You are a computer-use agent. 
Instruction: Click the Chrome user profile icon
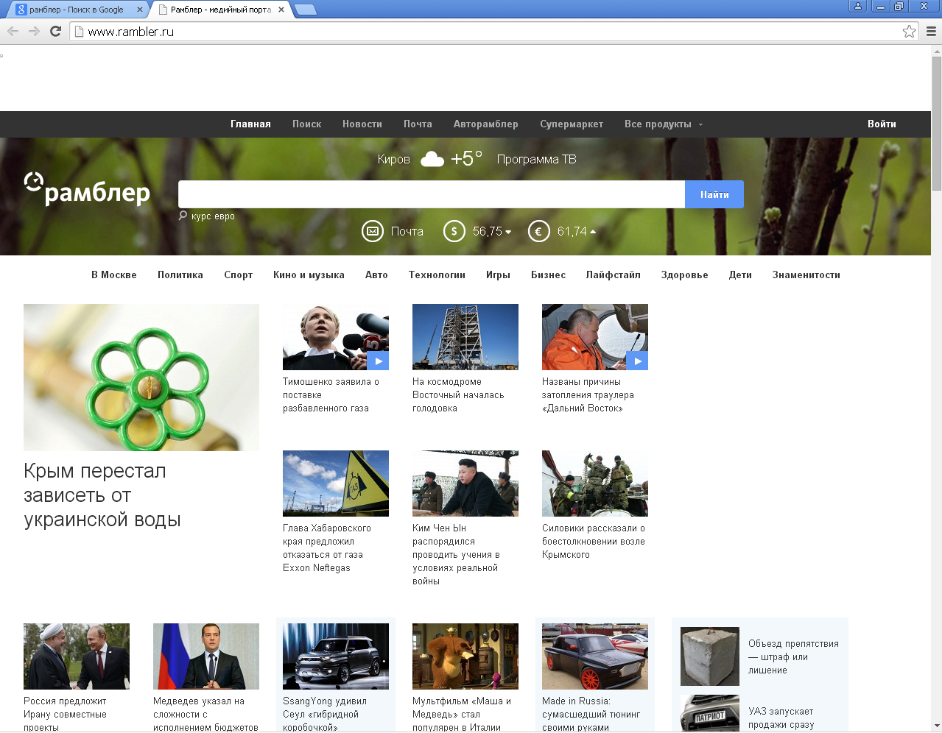click(858, 6)
